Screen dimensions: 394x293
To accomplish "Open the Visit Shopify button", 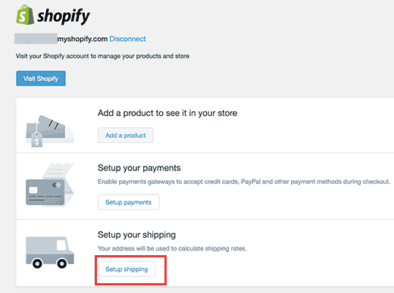I will pos(41,79).
